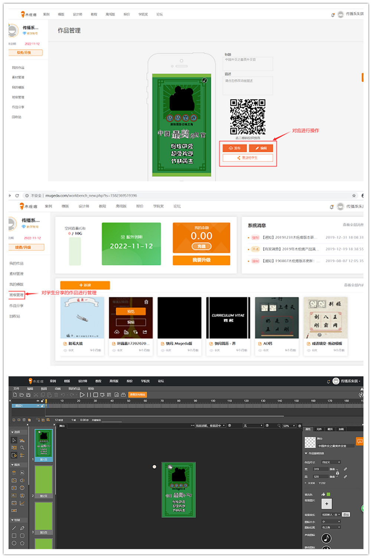Viewport: 372px width, 558px height.
Task: Select the magnifier zoom tool in the toolbox
Action: (22, 448)
